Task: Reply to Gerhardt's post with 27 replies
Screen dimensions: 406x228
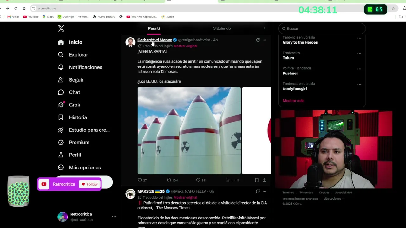Action: [142, 180]
